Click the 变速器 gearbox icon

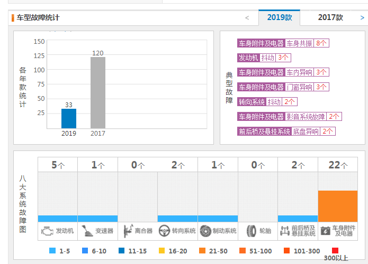click(x=87, y=231)
